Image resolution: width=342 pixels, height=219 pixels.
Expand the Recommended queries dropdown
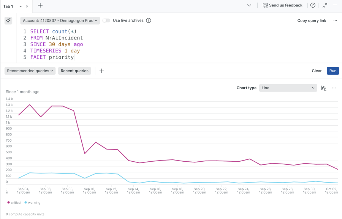click(x=30, y=71)
